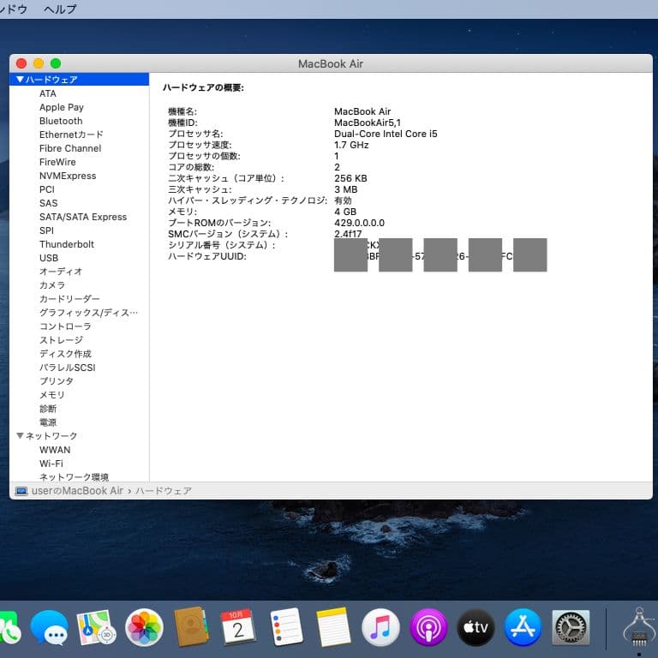Click the 1.7 GHz processor speed
Image resolution: width=658 pixels, height=658 pixels.
click(351, 145)
